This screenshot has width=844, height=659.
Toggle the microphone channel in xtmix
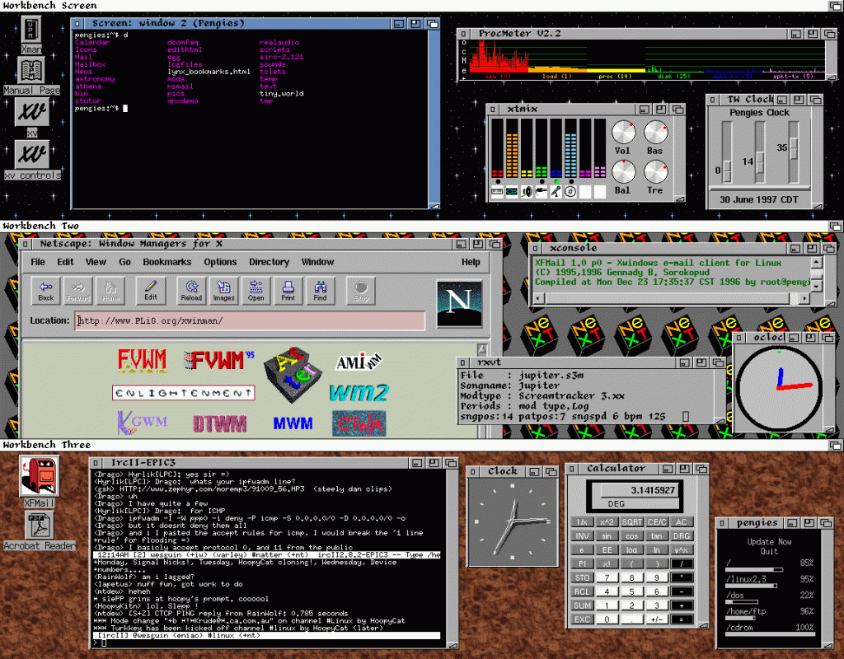click(556, 192)
